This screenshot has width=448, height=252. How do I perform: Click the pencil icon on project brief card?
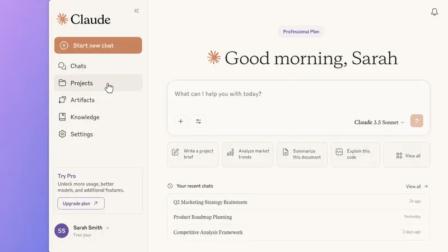pyautogui.click(x=175, y=152)
